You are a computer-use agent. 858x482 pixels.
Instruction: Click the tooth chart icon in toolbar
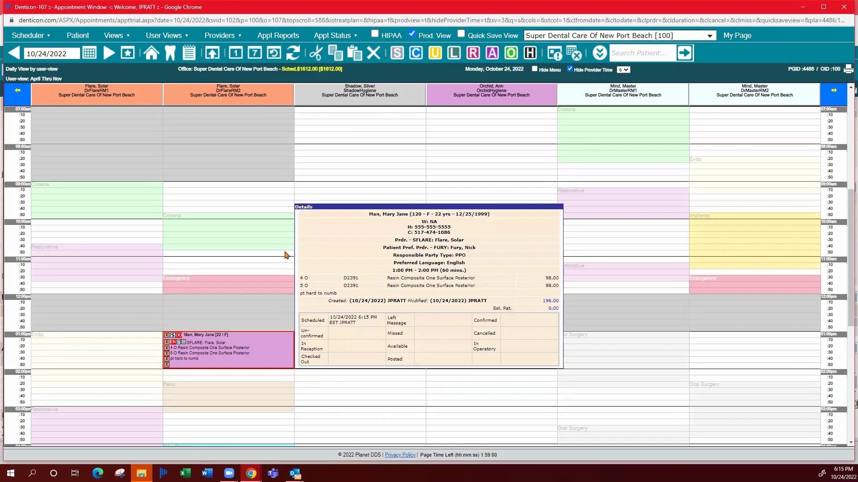point(170,53)
